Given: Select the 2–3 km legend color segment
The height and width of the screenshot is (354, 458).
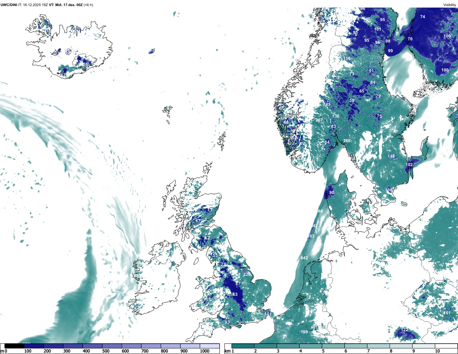Looking at the screenshot, I should point(265,346).
